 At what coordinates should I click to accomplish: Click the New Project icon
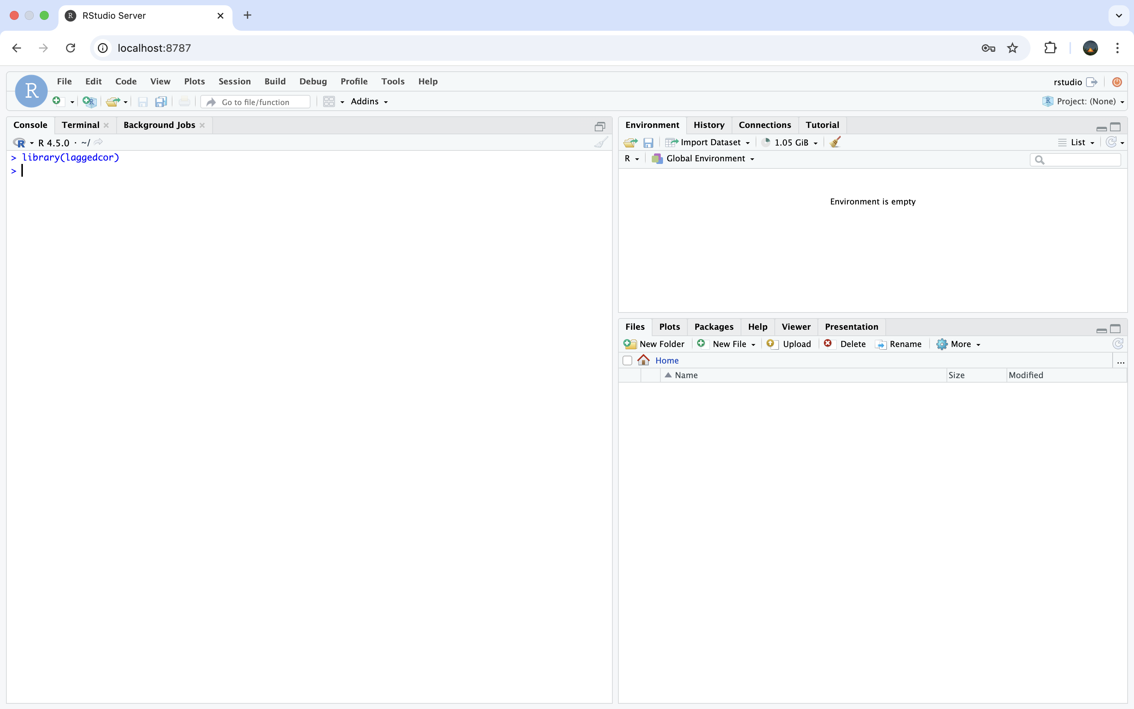click(89, 101)
